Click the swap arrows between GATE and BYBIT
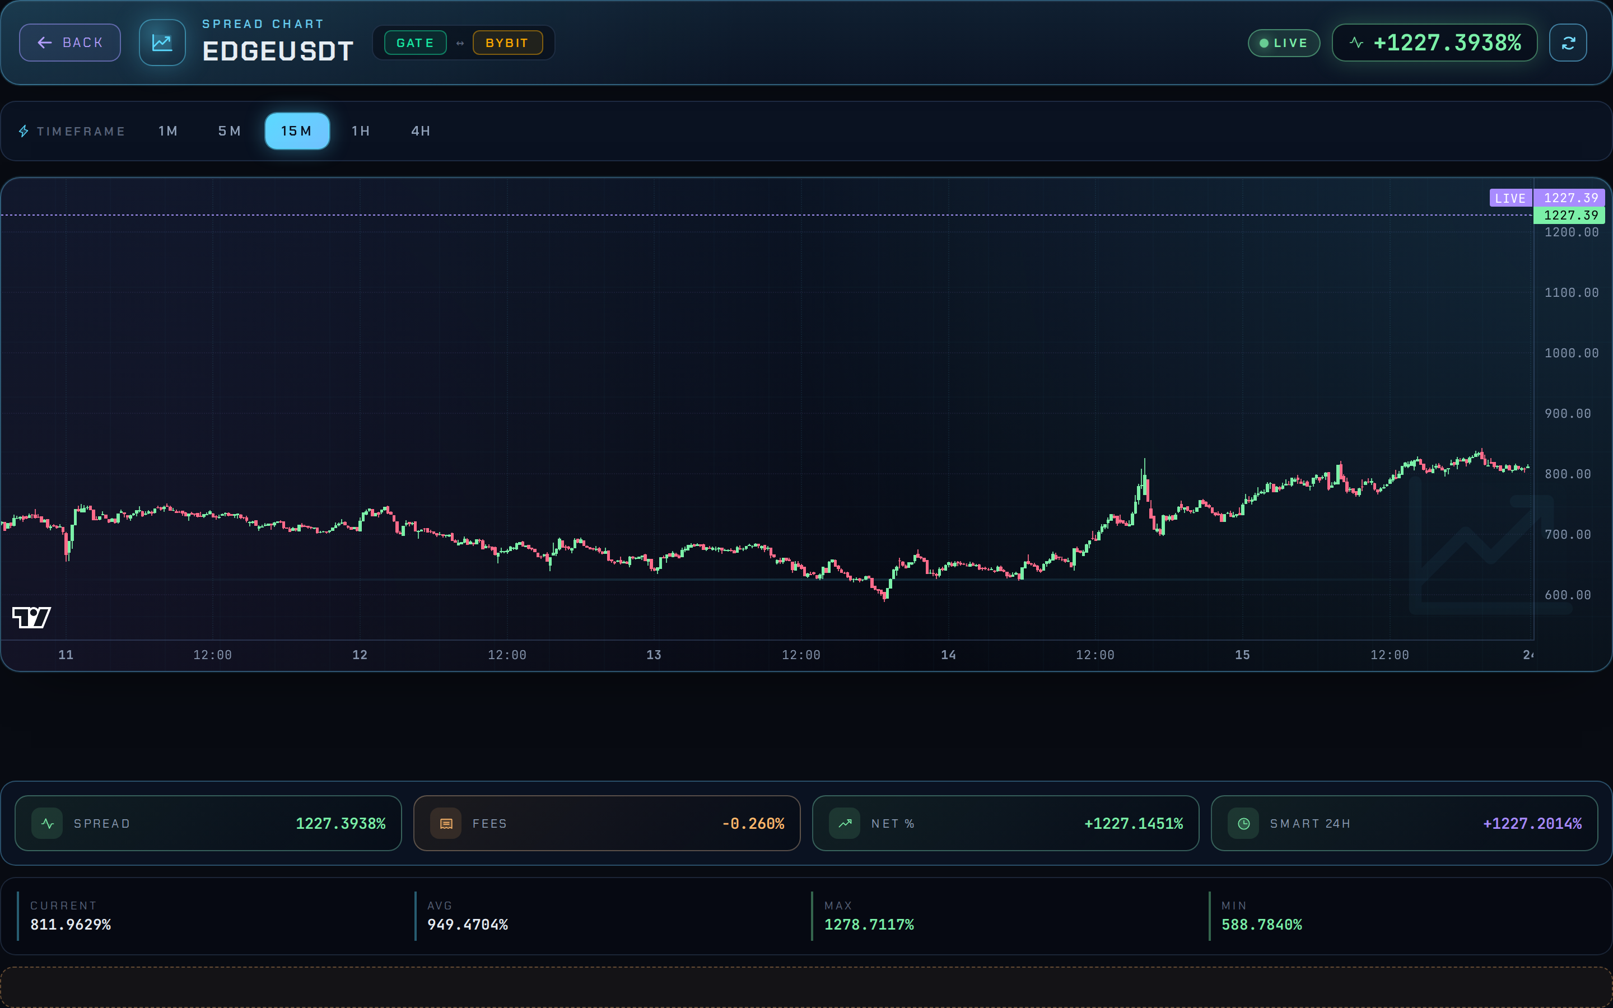Image resolution: width=1613 pixels, height=1008 pixels. [x=460, y=42]
